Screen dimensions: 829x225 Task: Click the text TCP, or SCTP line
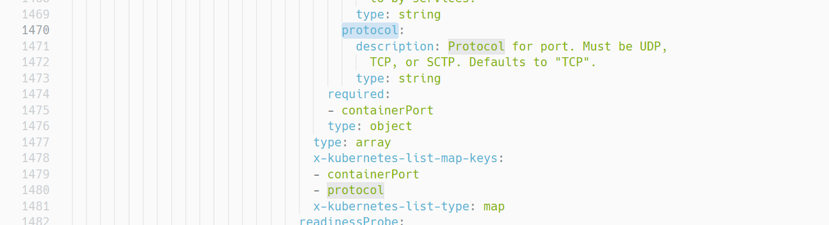482,62
